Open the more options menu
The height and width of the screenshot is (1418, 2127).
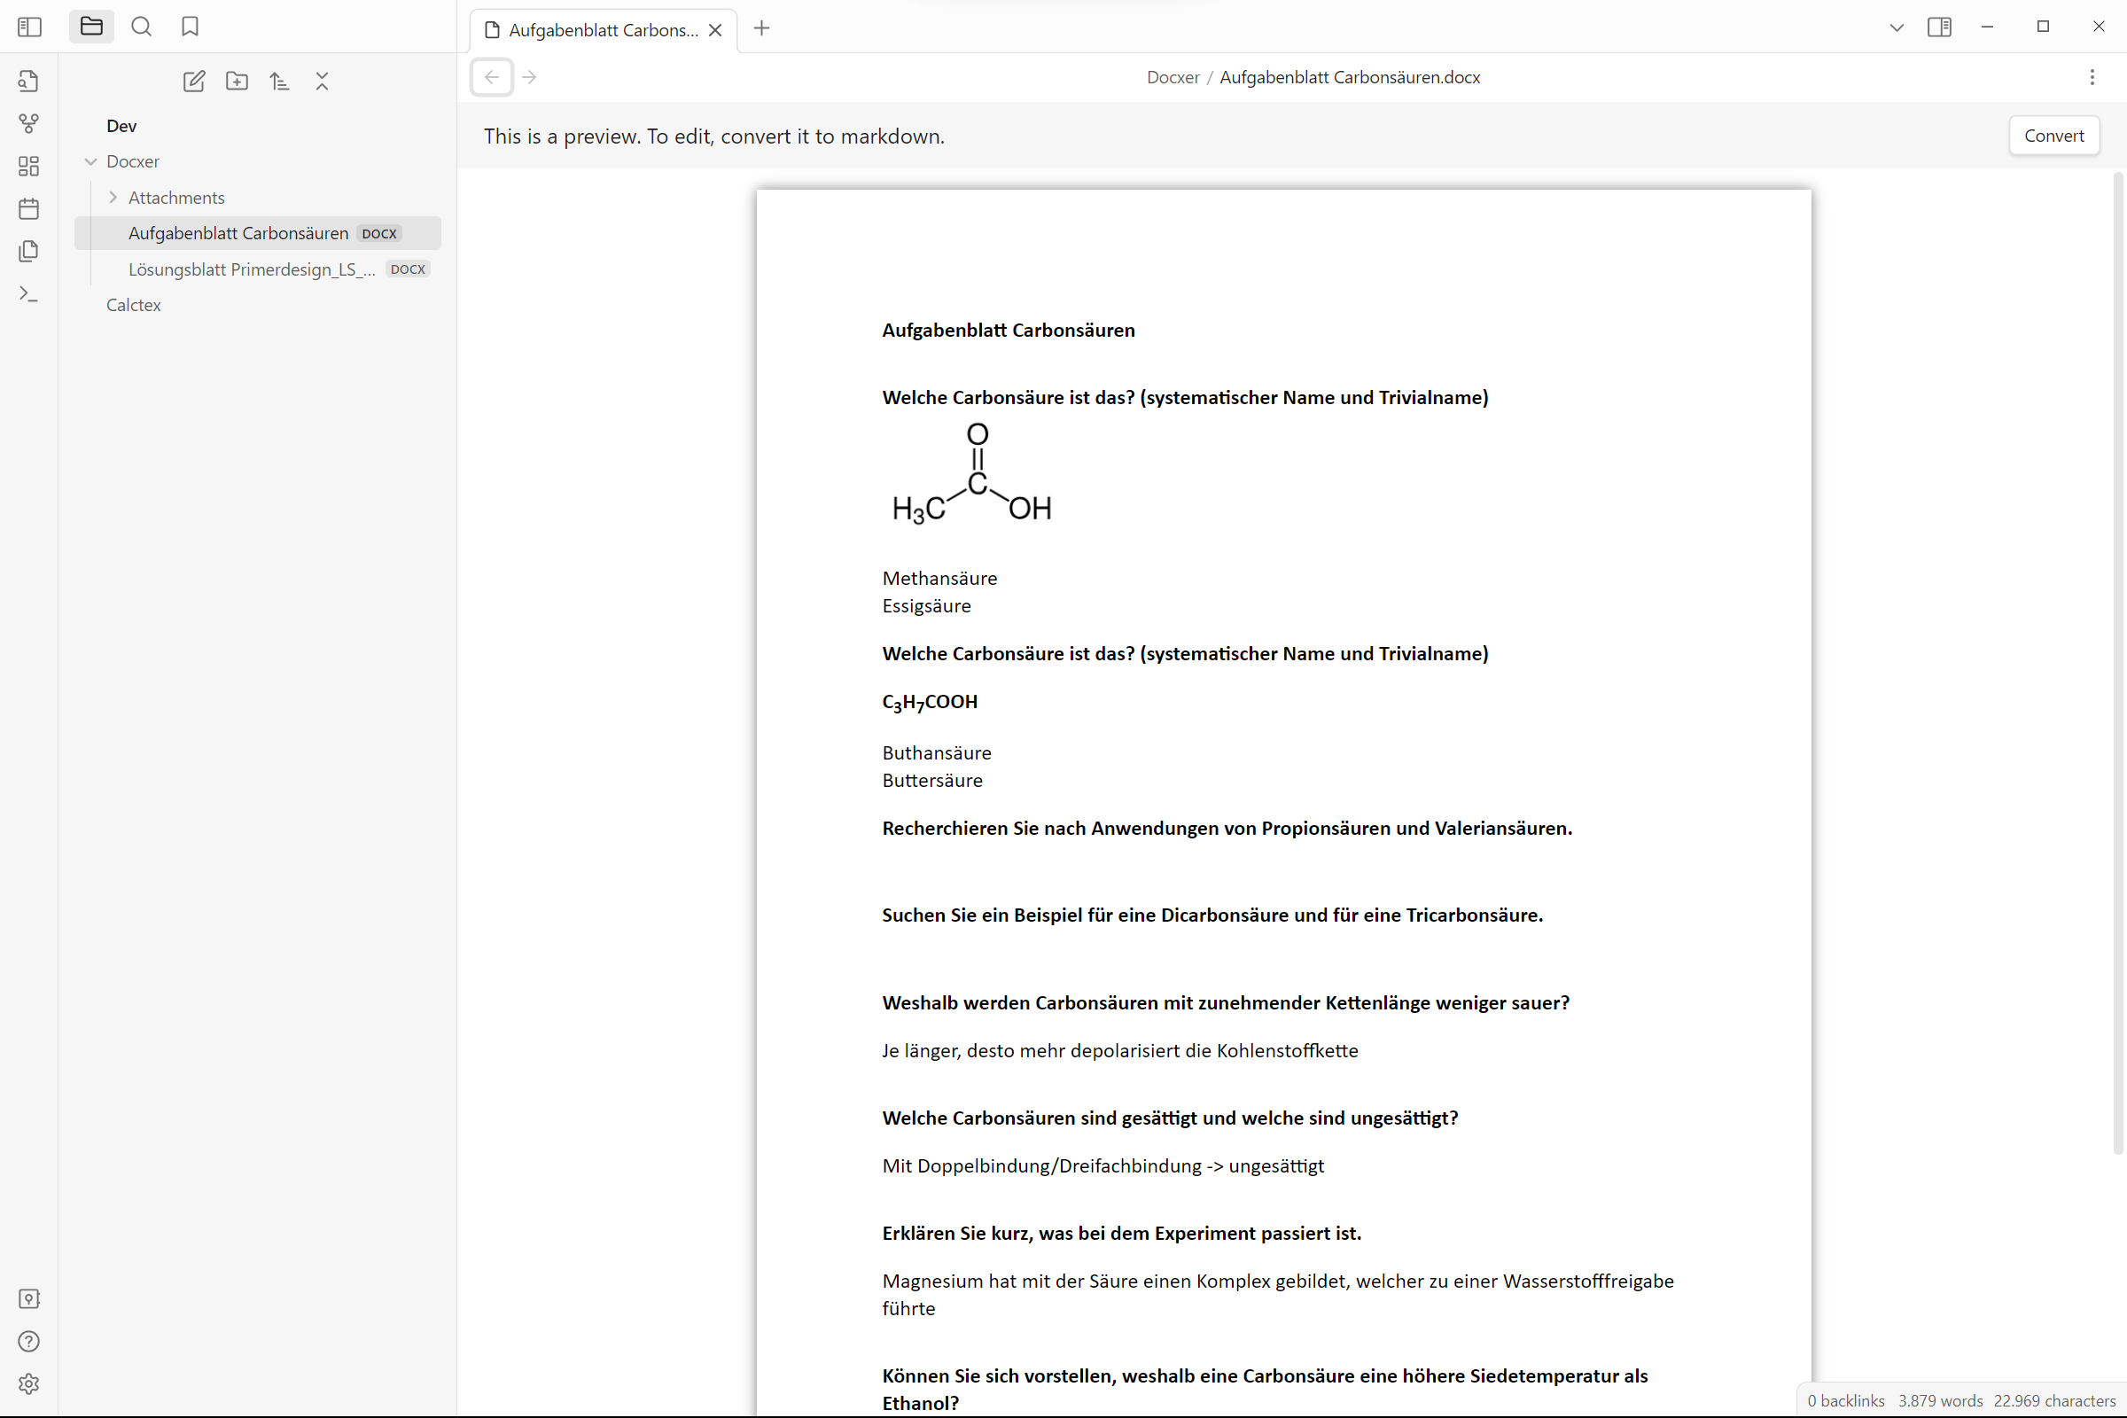(x=2092, y=77)
